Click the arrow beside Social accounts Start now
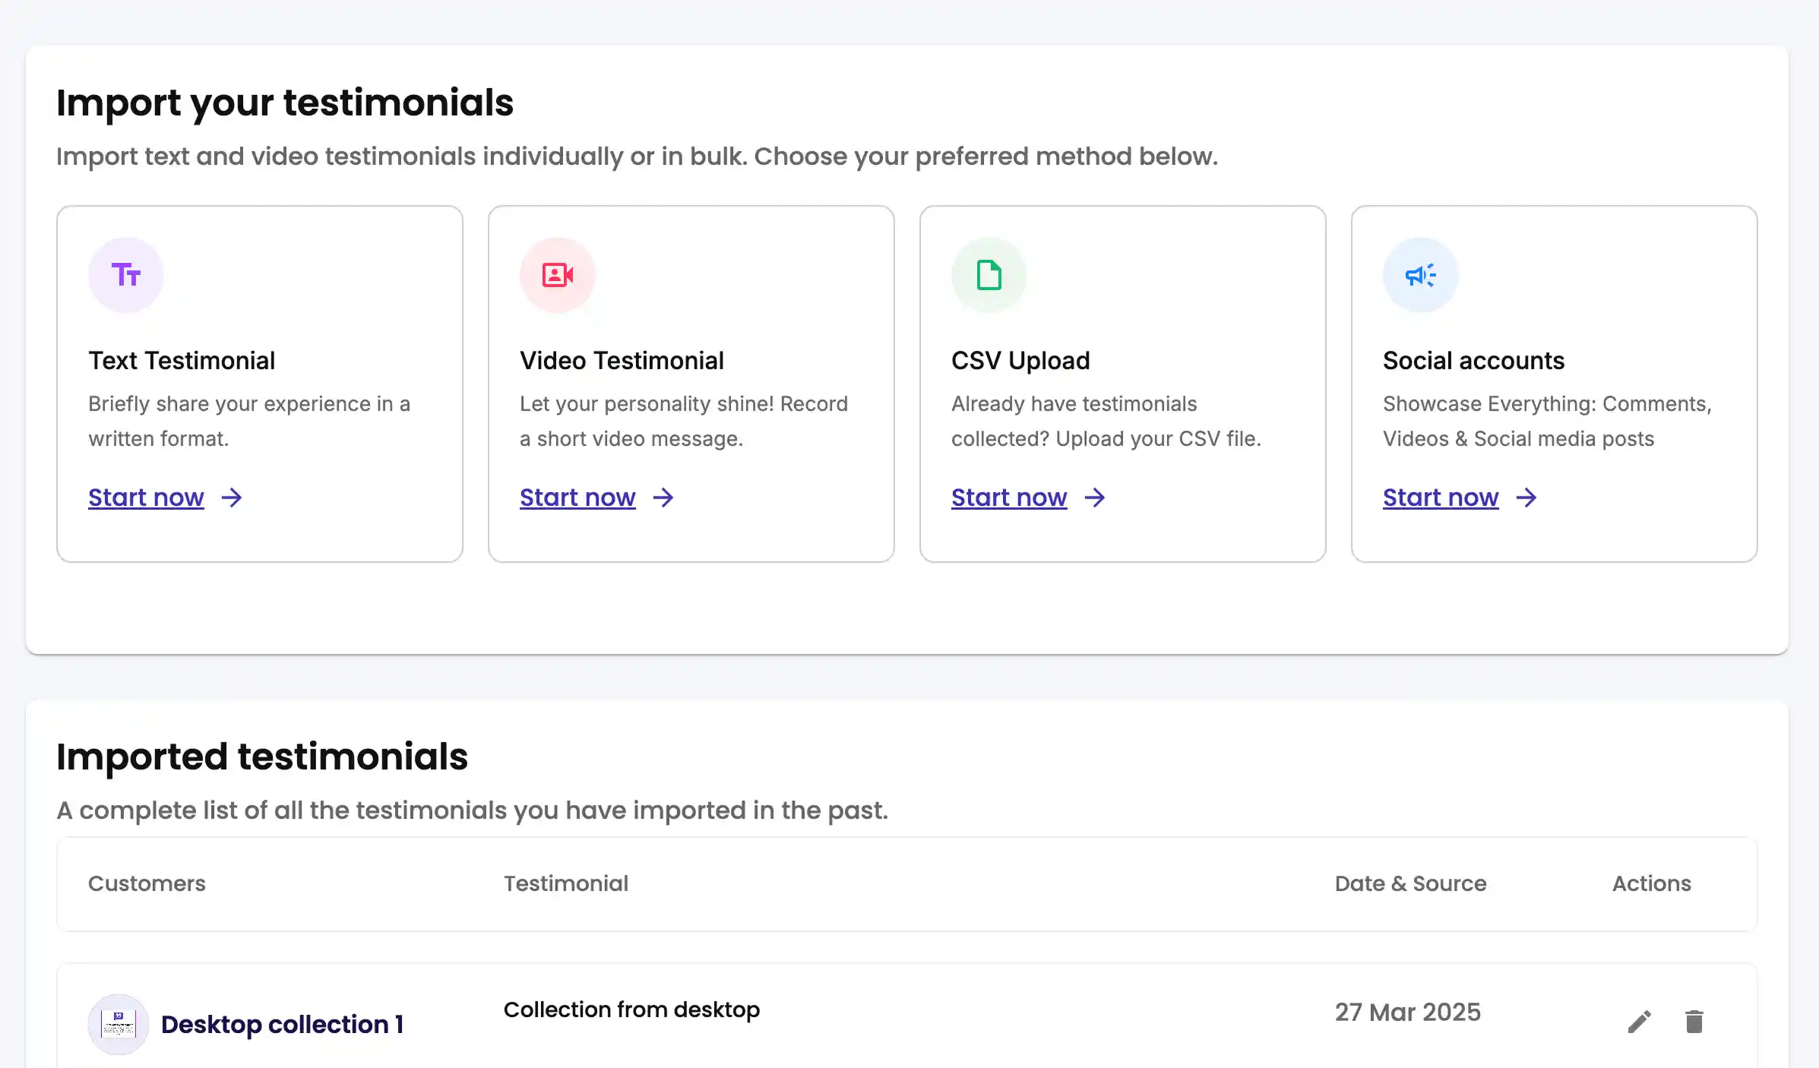Screen dimensions: 1819x1068 (1527, 498)
